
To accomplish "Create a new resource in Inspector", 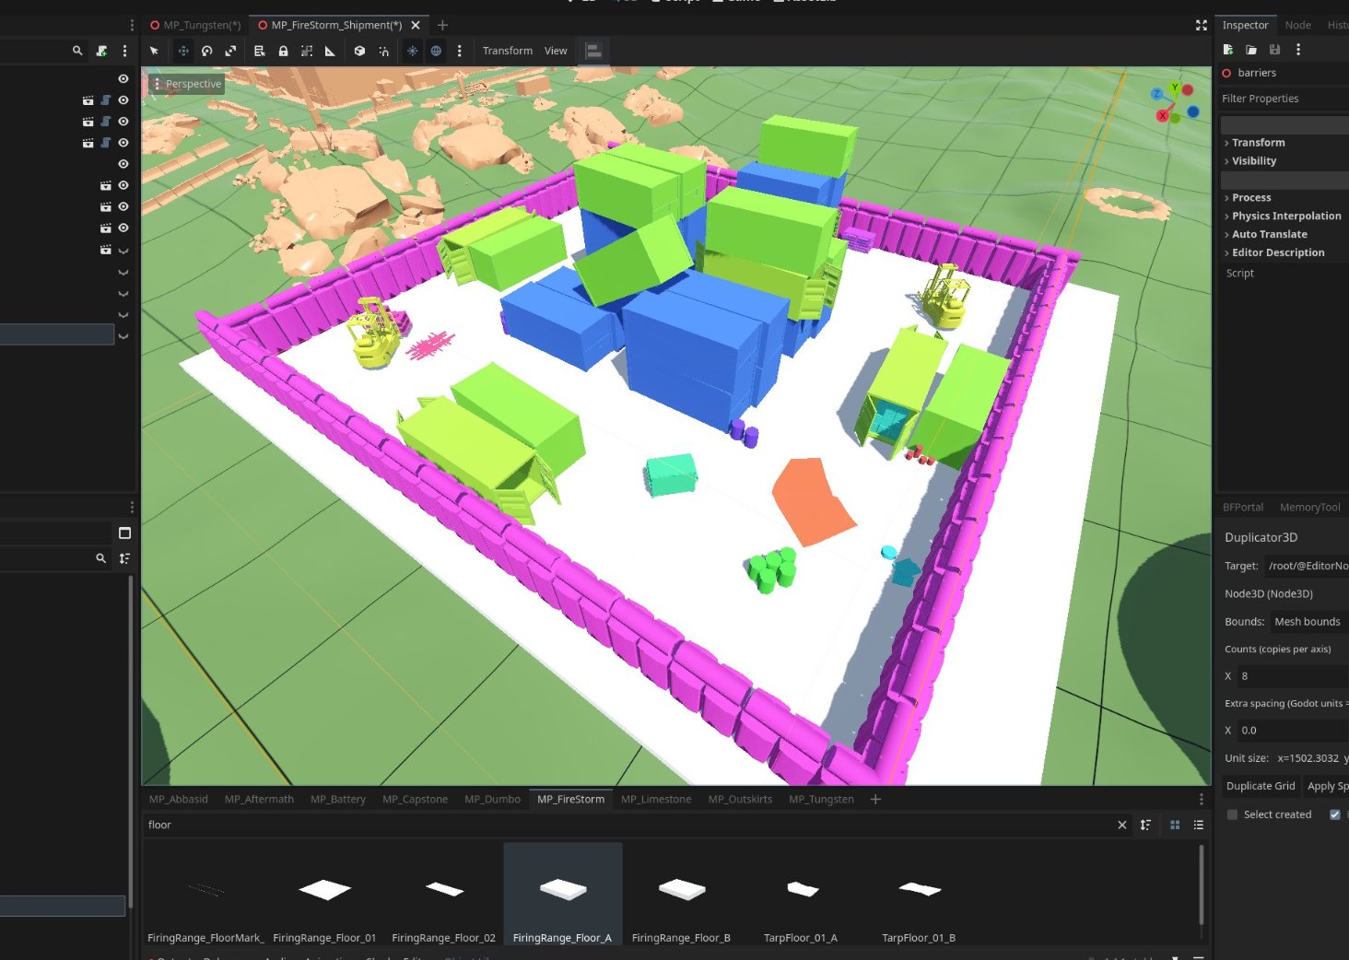I will tap(1227, 50).
